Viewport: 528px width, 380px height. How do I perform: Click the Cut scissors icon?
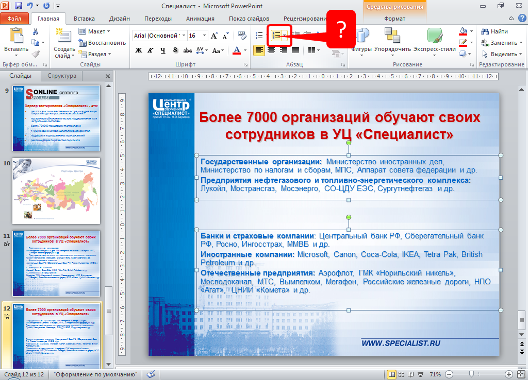click(36, 31)
